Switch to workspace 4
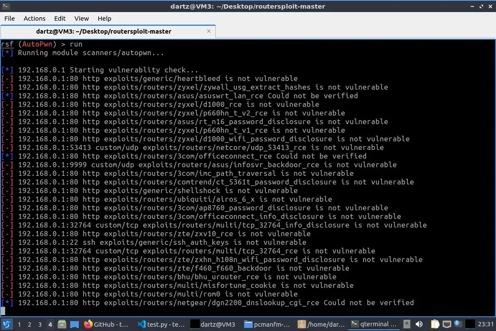Viewport: 496px width, 331px height. coord(50,325)
